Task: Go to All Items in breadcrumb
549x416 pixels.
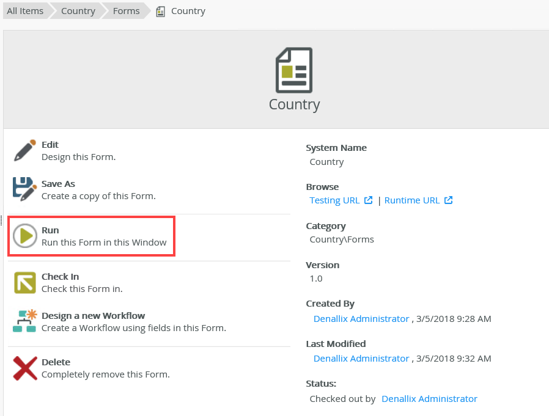Action: point(25,11)
